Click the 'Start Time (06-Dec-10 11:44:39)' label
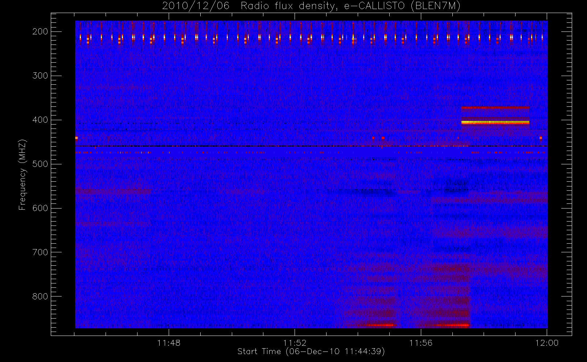 point(311,352)
